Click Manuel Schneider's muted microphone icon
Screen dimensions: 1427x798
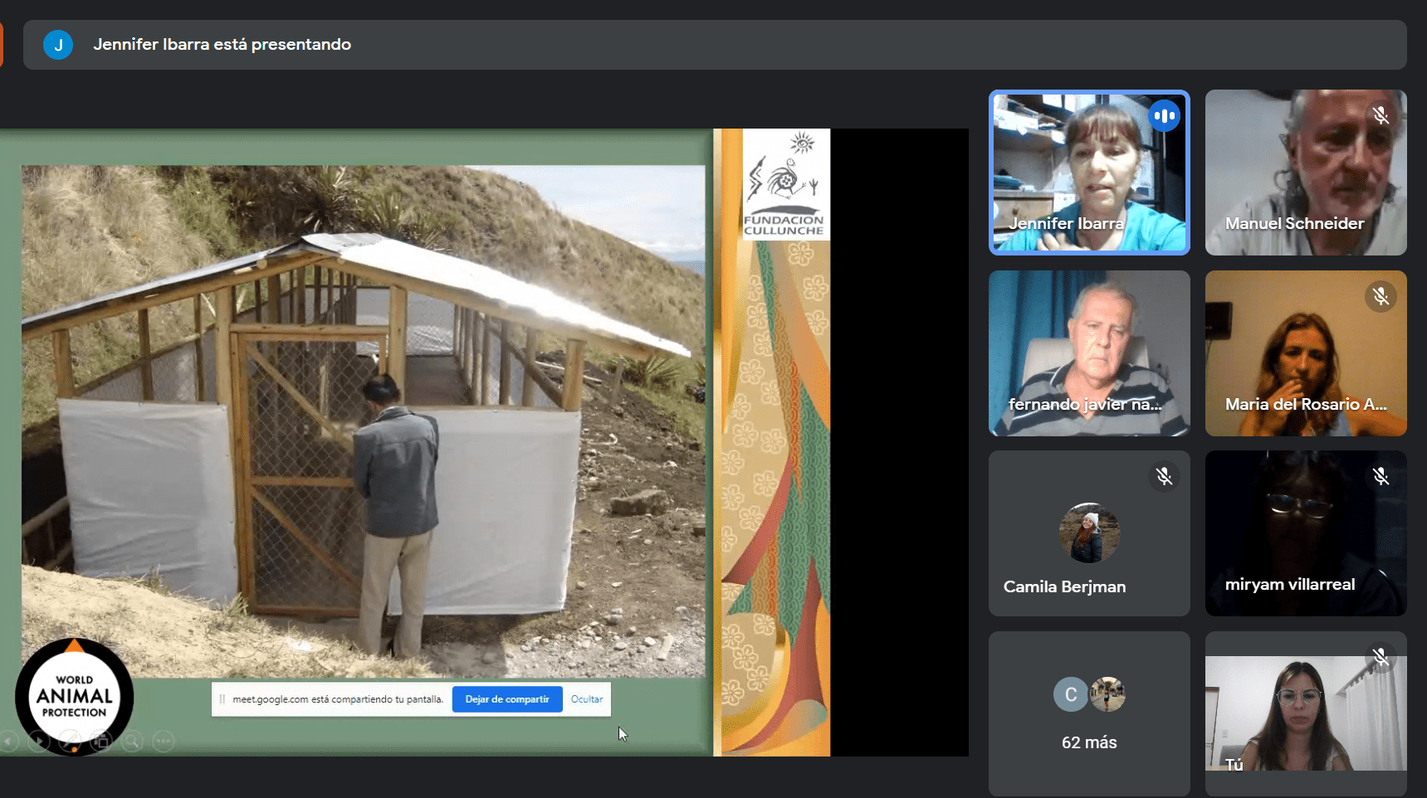[1381, 115]
